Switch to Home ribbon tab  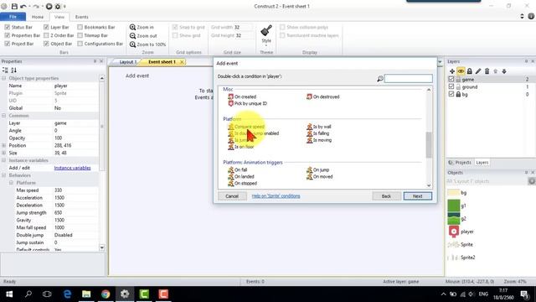38,17
